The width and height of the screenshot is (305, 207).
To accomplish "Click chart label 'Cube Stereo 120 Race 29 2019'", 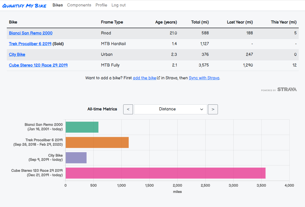I will [x=37, y=170].
